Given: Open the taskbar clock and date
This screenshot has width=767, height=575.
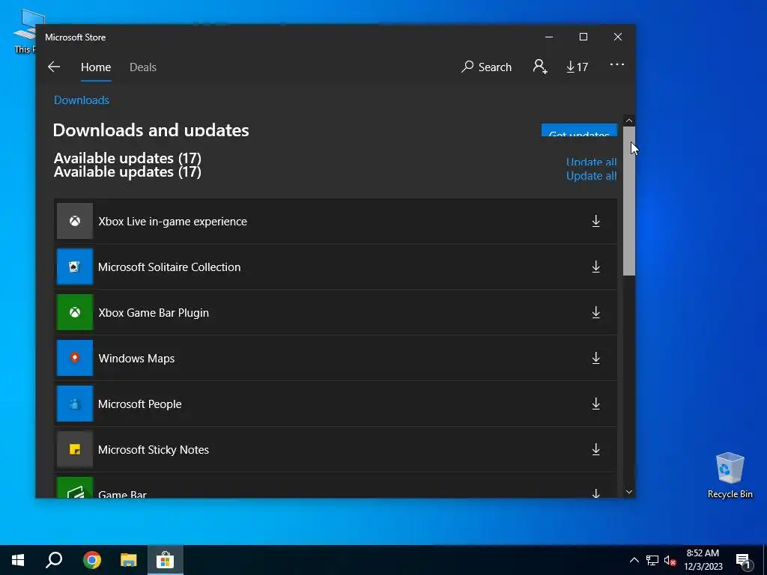Looking at the screenshot, I should coord(703,560).
